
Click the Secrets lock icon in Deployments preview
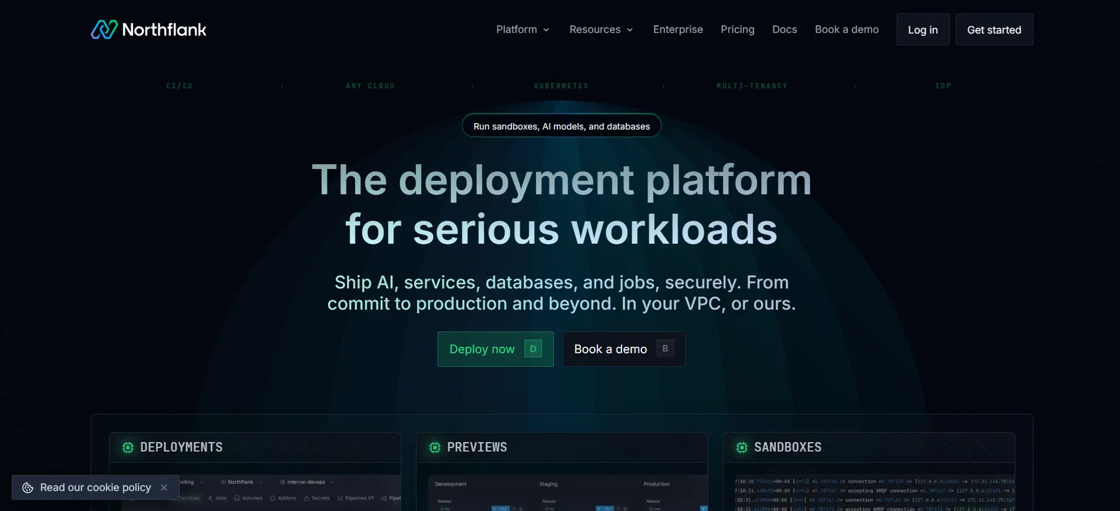tap(306, 498)
